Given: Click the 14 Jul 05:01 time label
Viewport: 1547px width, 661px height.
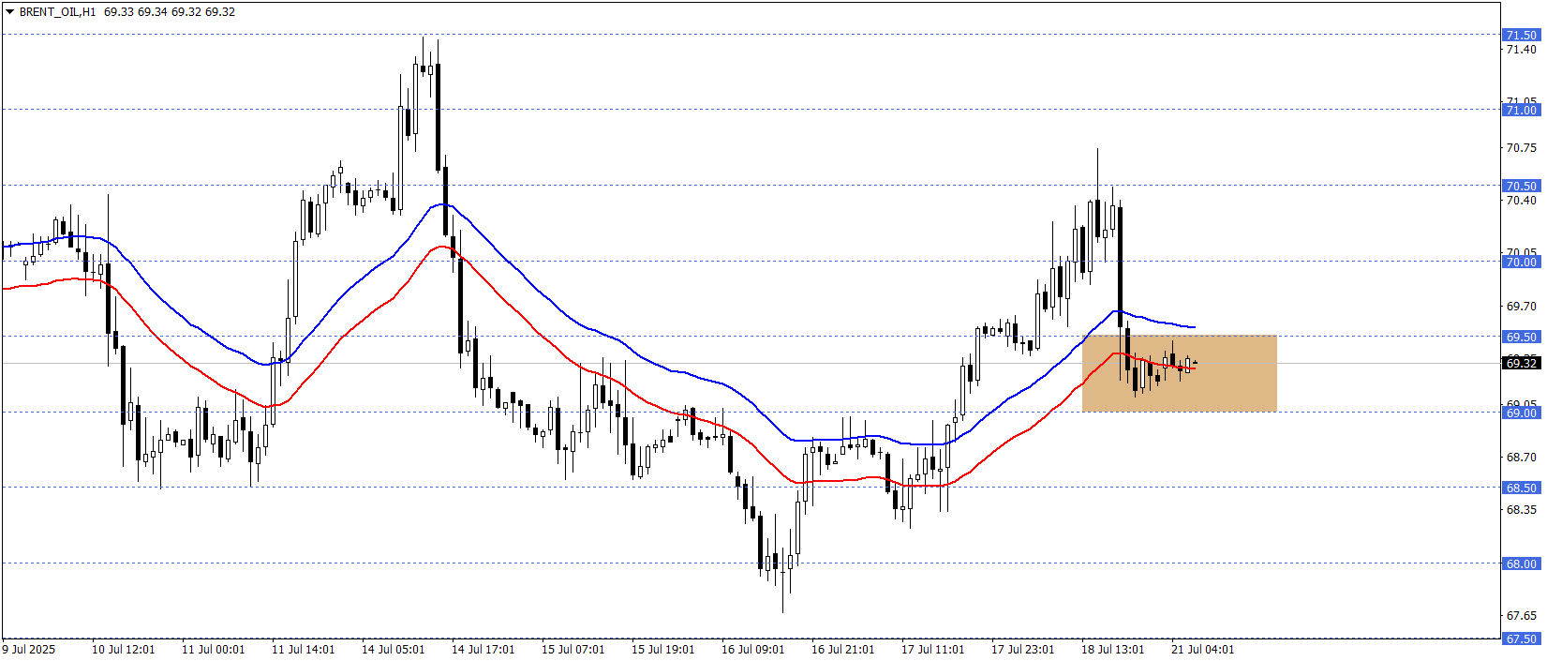Looking at the screenshot, I should pyautogui.click(x=394, y=649).
